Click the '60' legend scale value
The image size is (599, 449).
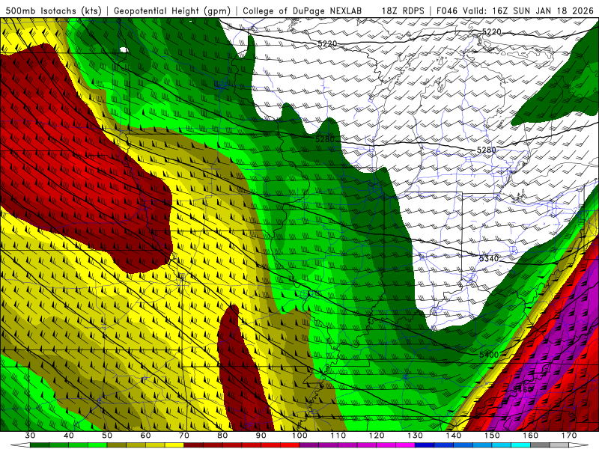pos(145,436)
